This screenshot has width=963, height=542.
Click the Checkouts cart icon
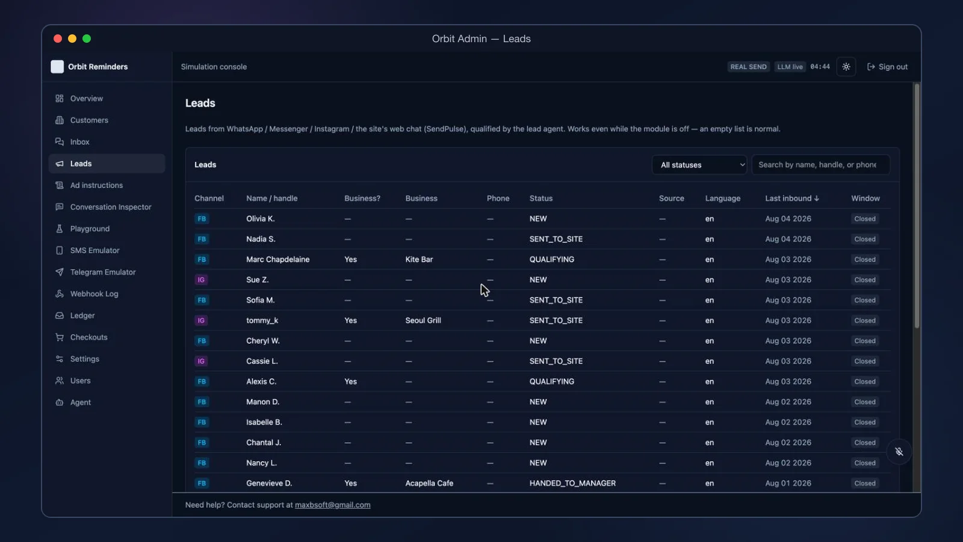(60, 337)
